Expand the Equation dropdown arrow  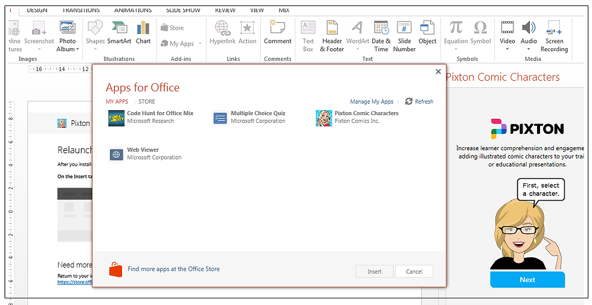coord(455,49)
